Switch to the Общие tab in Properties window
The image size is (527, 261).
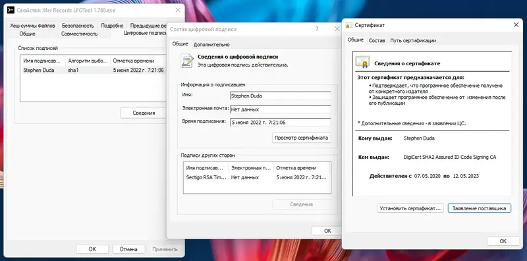[27, 34]
